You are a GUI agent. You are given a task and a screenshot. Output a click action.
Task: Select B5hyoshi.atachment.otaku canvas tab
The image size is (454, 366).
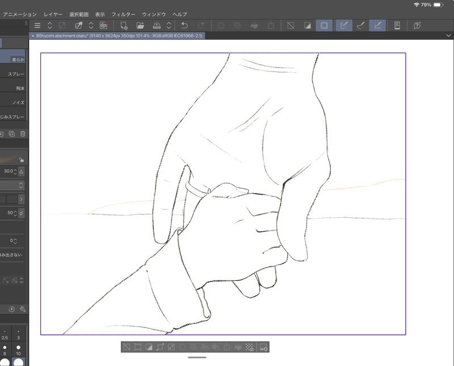[x=117, y=36]
